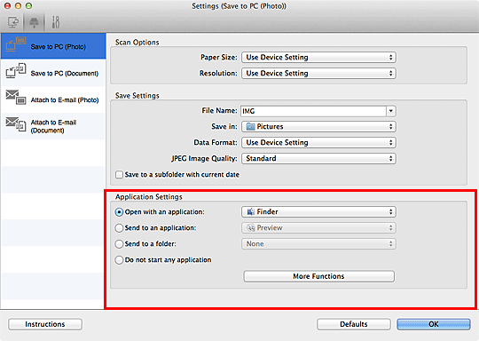This screenshot has height=341, width=479.
Task: Open the General Settings tools icon
Action: [x=56, y=22]
